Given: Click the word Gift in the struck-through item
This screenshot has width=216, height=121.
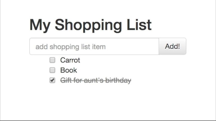Looking at the screenshot, I should (65, 80).
